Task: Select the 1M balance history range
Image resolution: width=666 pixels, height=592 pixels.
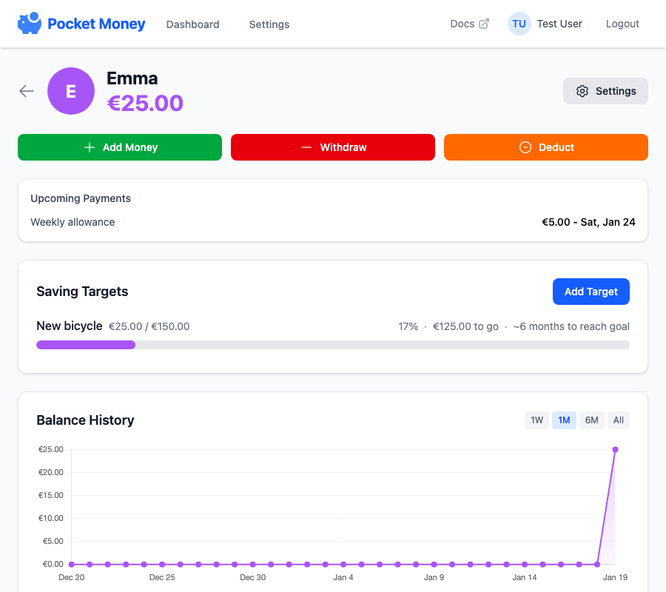Action: (564, 420)
